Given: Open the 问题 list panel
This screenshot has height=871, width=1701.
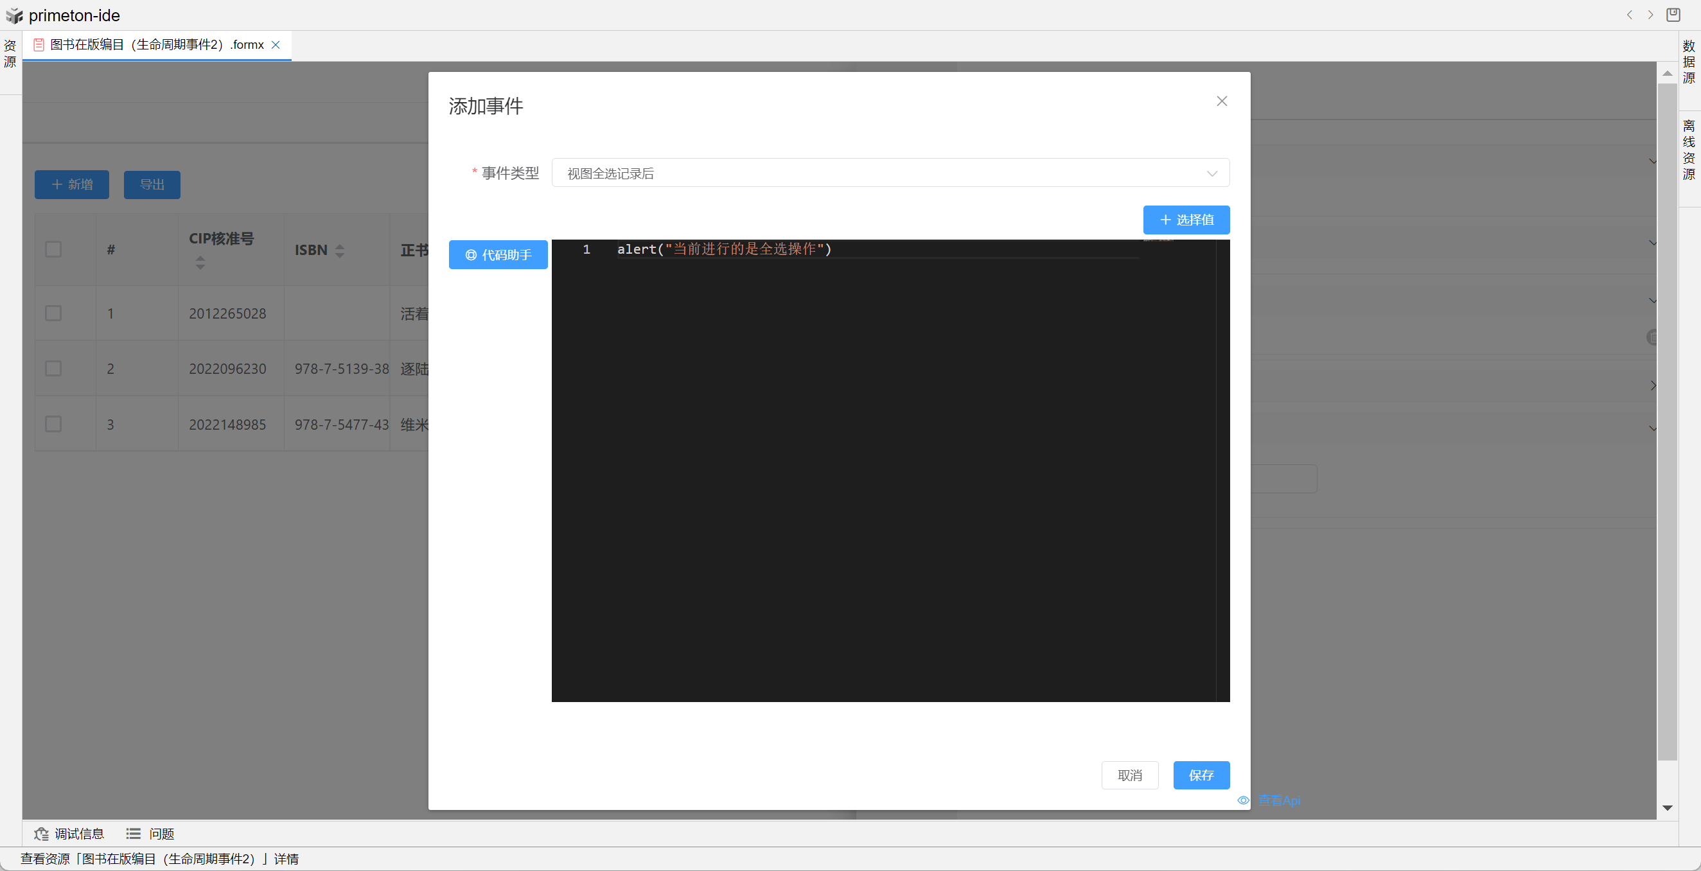Looking at the screenshot, I should click(x=150, y=833).
